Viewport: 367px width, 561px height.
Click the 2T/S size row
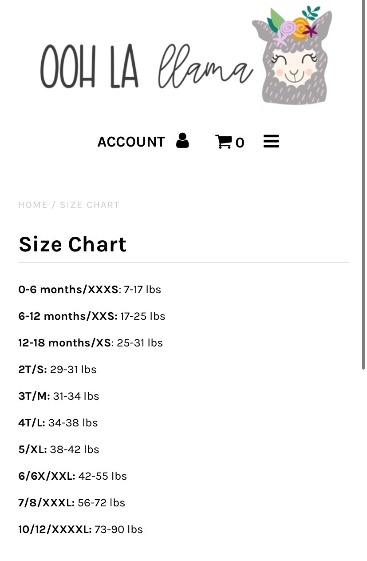(57, 370)
